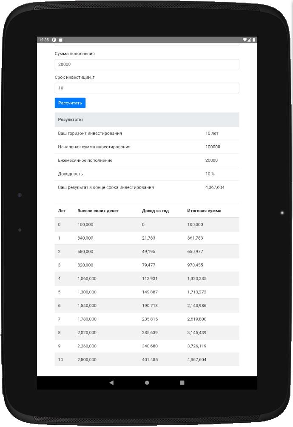Select cell 401,485 income value
The width and height of the screenshot is (293, 427).
[150, 360]
